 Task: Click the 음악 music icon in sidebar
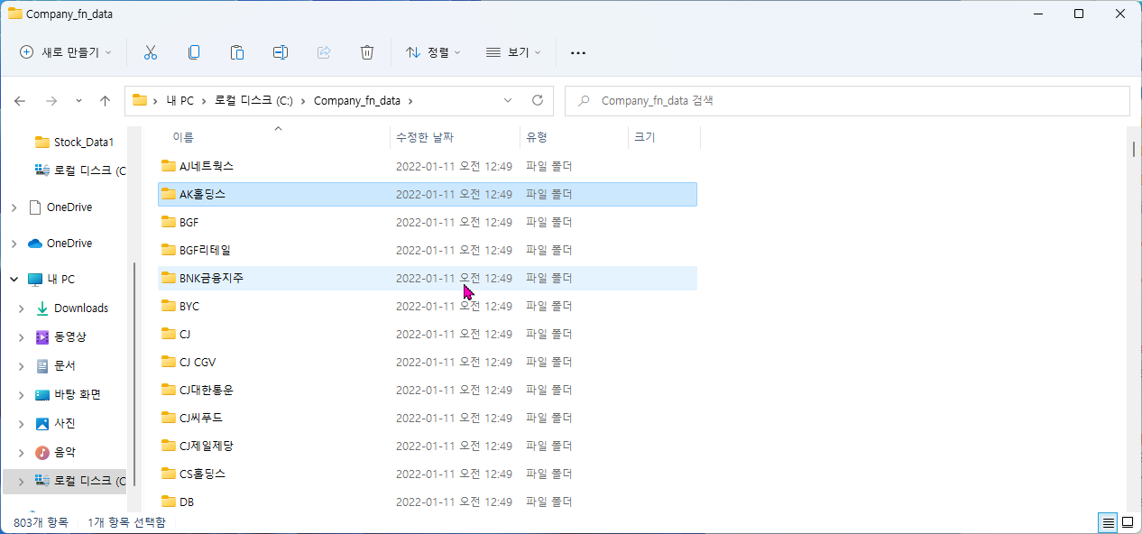click(41, 452)
